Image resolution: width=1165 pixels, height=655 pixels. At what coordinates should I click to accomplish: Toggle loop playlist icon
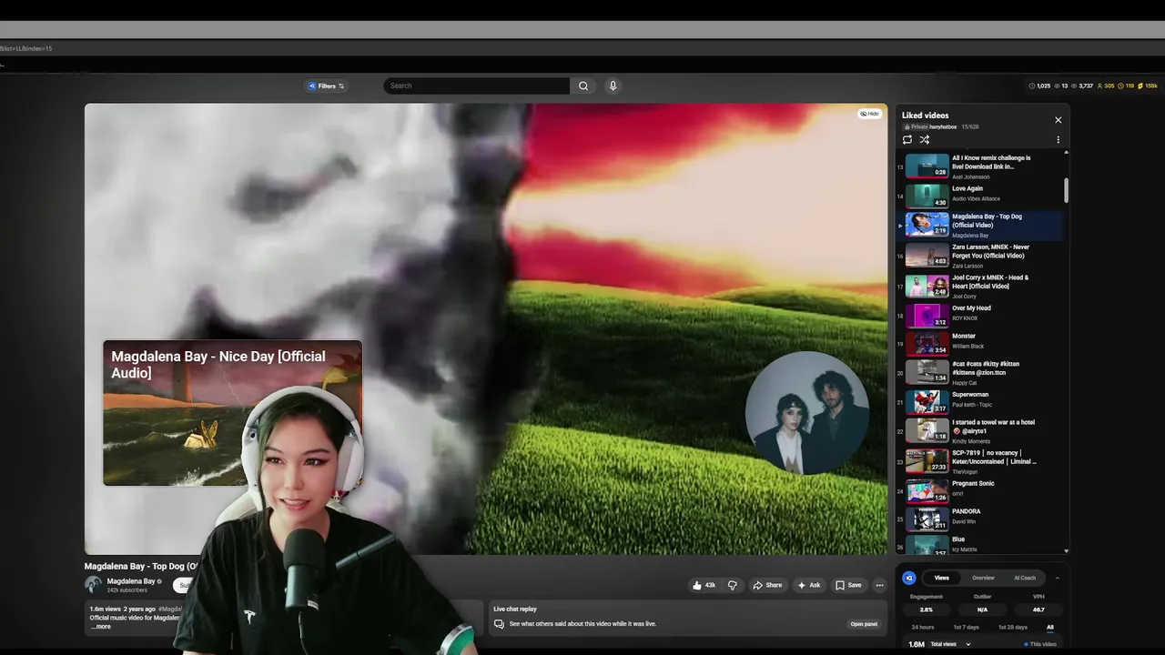[x=907, y=139]
